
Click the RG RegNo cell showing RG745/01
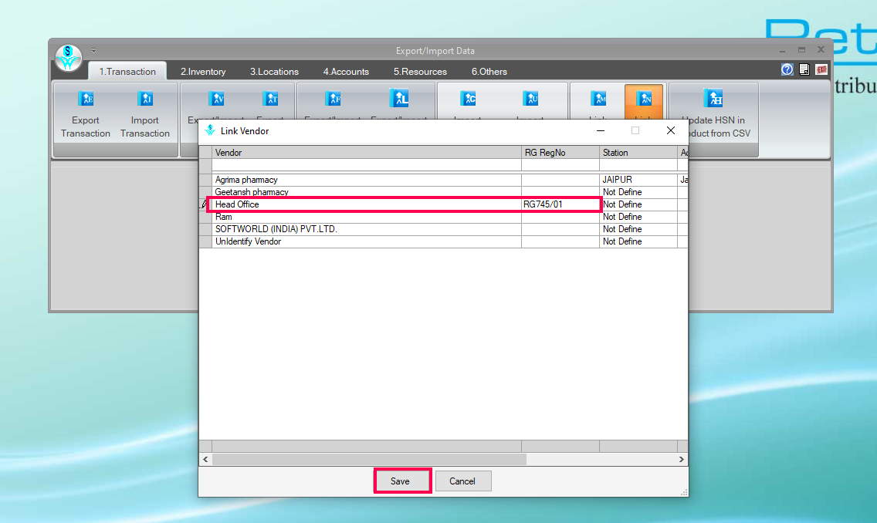(x=560, y=204)
